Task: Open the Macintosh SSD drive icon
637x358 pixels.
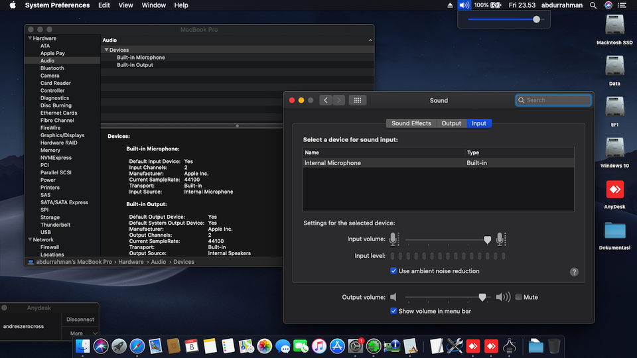Action: 614,26
